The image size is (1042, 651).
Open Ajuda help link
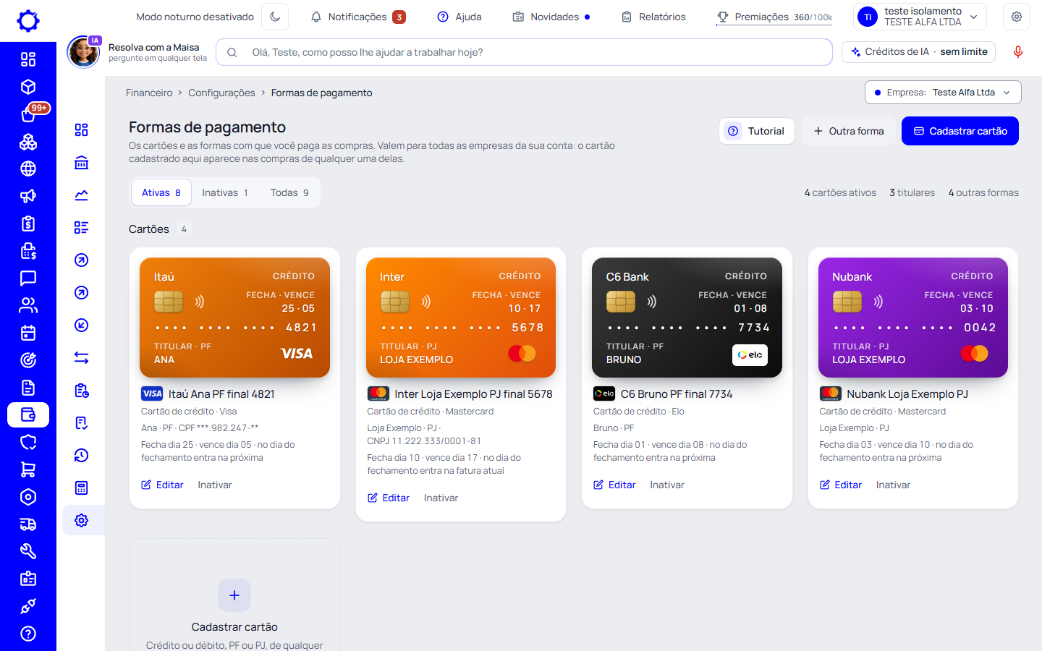coord(459,17)
